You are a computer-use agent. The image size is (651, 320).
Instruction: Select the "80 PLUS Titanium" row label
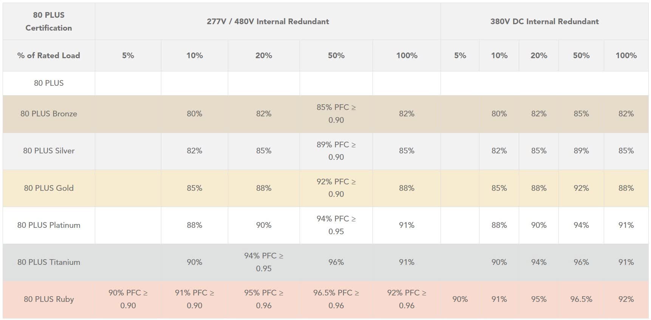pyautogui.click(x=49, y=262)
